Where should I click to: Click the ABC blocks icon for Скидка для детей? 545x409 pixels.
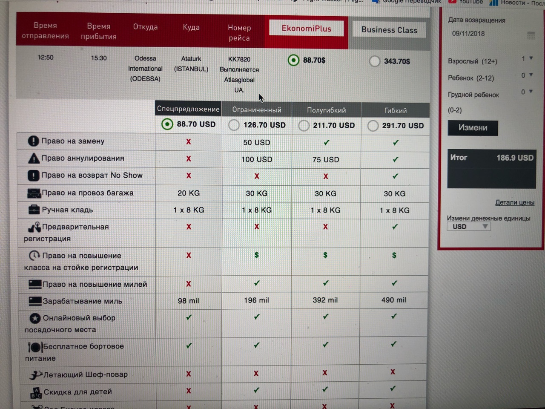(36, 392)
